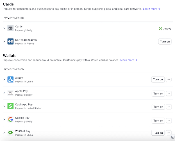Click the WeChat Pay logo icon
This screenshot has width=175, height=141.
point(10,133)
